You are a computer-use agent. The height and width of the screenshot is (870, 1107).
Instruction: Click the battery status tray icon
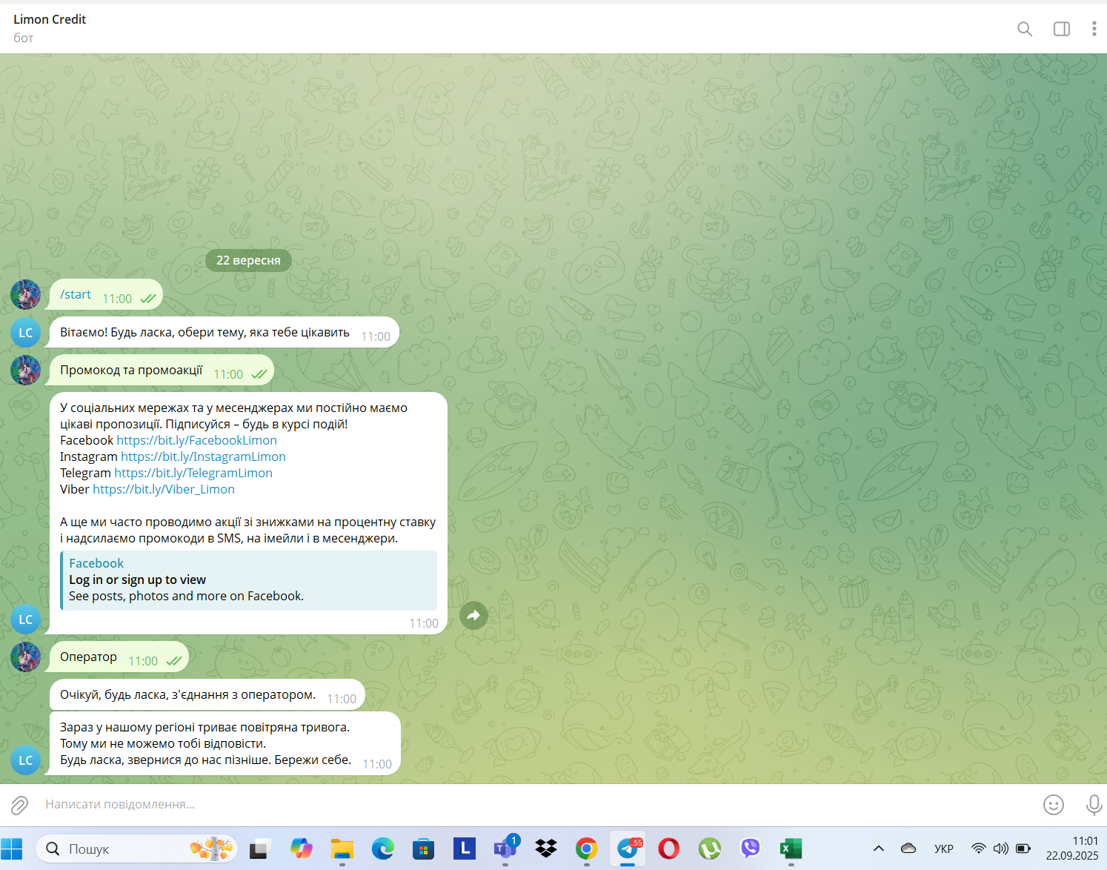pyautogui.click(x=1023, y=849)
